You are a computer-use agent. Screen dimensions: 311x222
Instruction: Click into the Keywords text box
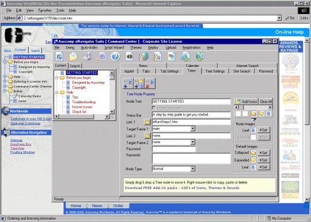191,158
